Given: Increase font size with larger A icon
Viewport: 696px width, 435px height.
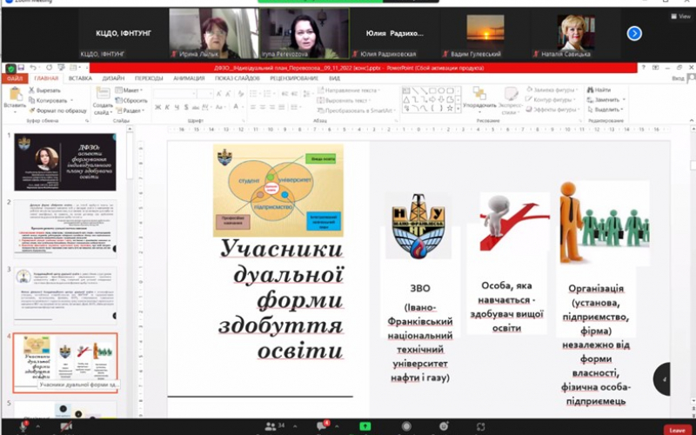Looking at the screenshot, I should 219,94.
